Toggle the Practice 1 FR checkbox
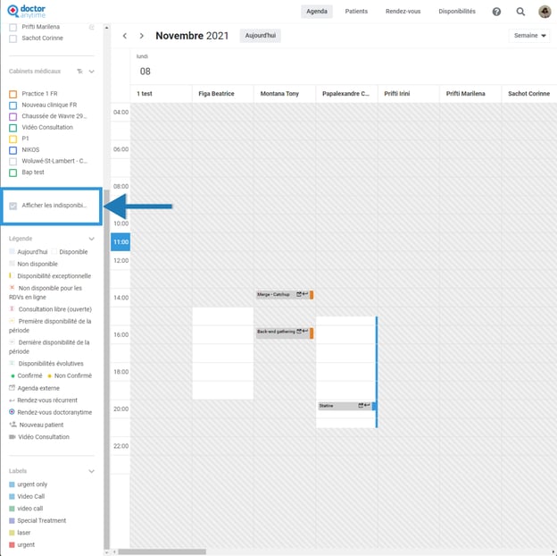 point(12,94)
